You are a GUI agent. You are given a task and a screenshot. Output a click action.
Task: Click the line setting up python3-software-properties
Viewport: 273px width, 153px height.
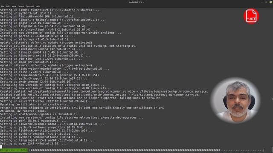45,127
